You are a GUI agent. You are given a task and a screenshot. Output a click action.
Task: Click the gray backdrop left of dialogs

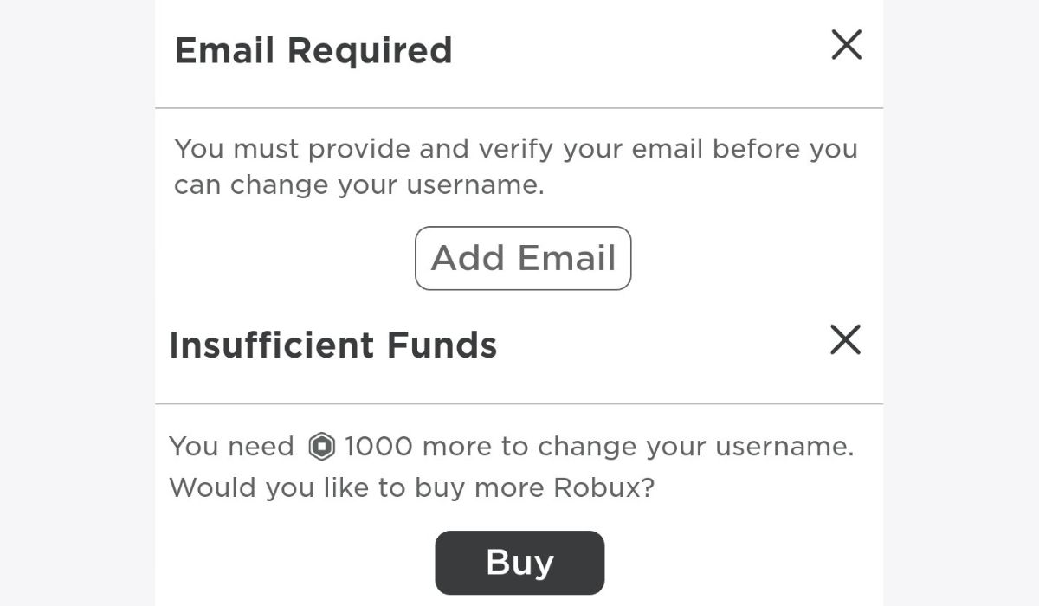(x=78, y=303)
